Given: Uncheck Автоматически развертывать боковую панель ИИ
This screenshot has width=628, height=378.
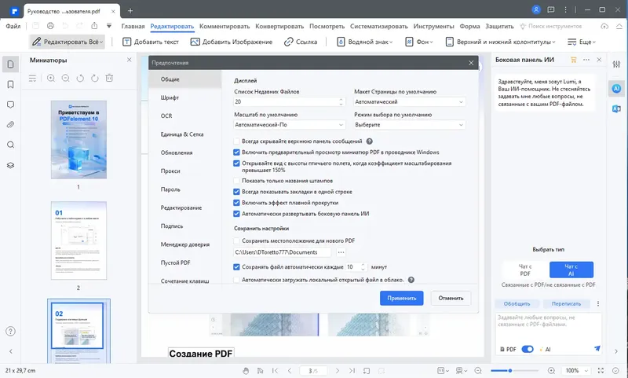Looking at the screenshot, I should [x=236, y=214].
